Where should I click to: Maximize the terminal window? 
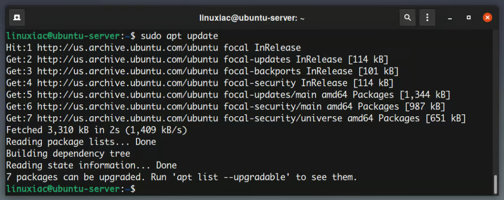pyautogui.click(x=469, y=18)
